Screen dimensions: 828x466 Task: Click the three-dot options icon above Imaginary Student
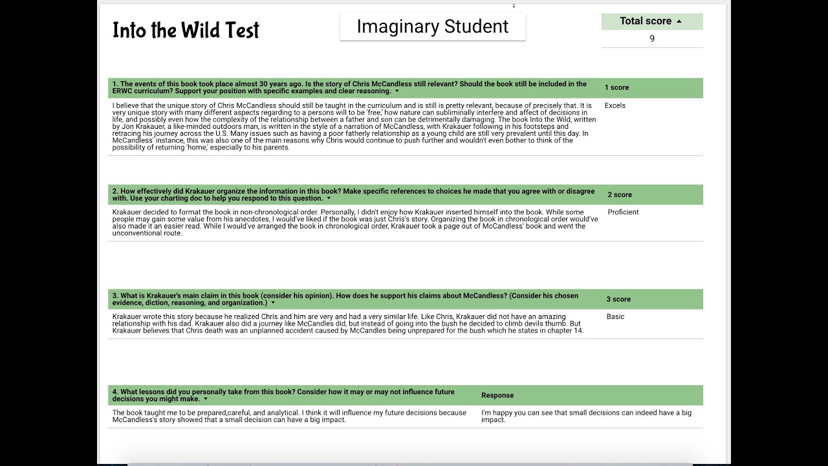point(514,6)
